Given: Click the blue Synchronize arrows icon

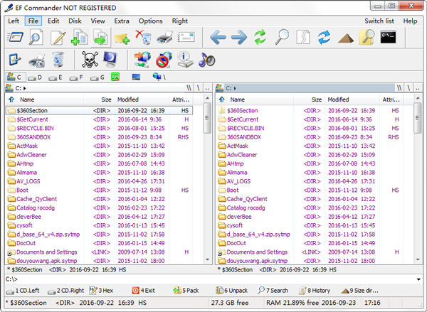Looking at the screenshot, I should pos(324,37).
